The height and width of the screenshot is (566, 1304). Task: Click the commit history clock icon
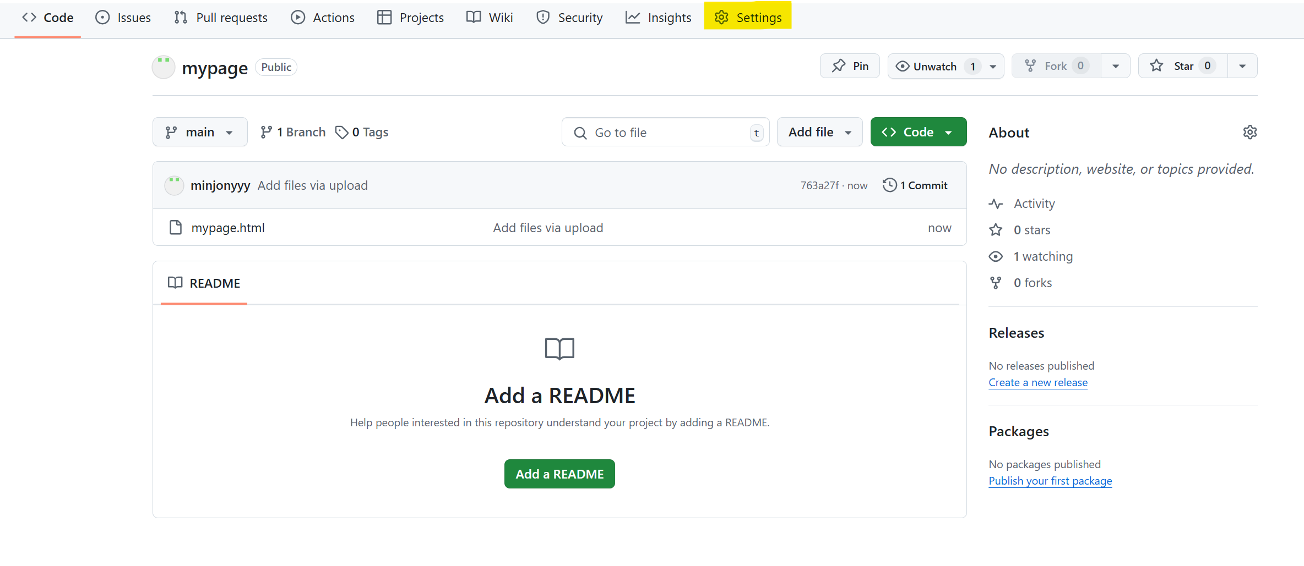[889, 185]
